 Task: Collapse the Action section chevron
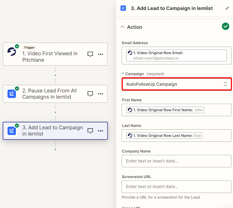pos(122,27)
